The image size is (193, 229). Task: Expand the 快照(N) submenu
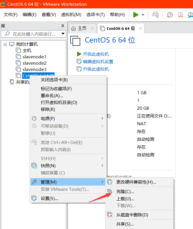tap(68, 166)
